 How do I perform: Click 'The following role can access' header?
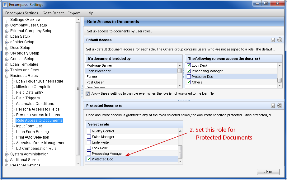[x=233, y=59]
